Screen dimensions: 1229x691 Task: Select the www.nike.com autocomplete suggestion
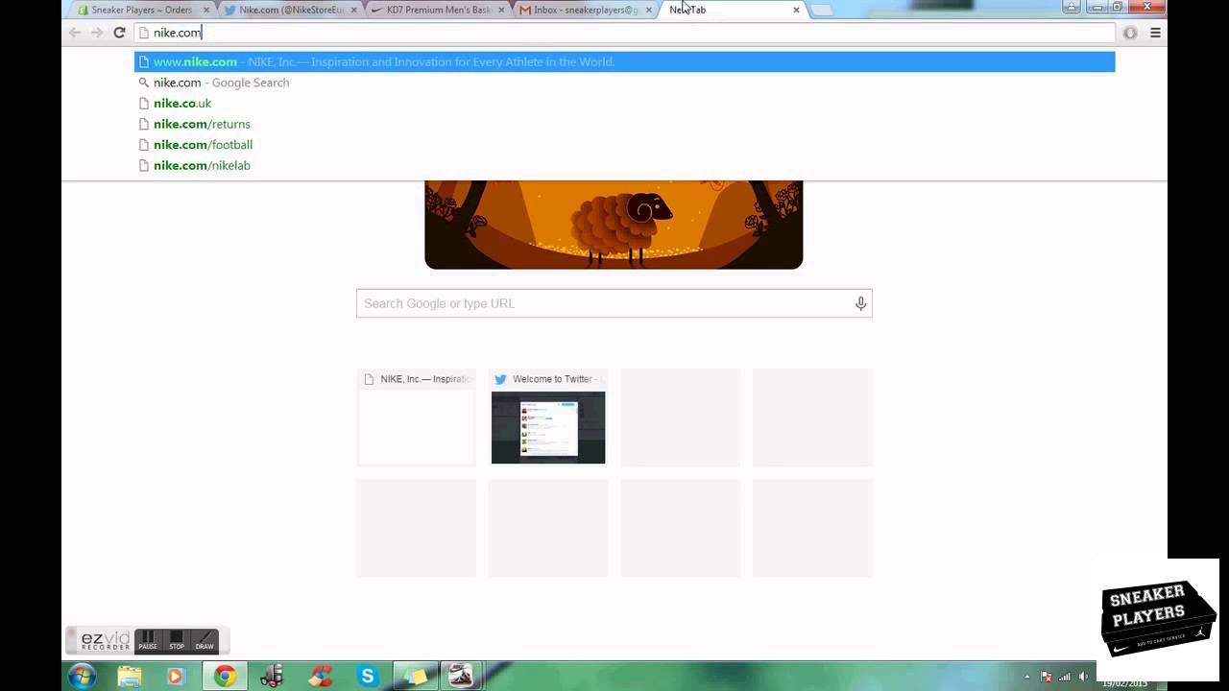(624, 61)
